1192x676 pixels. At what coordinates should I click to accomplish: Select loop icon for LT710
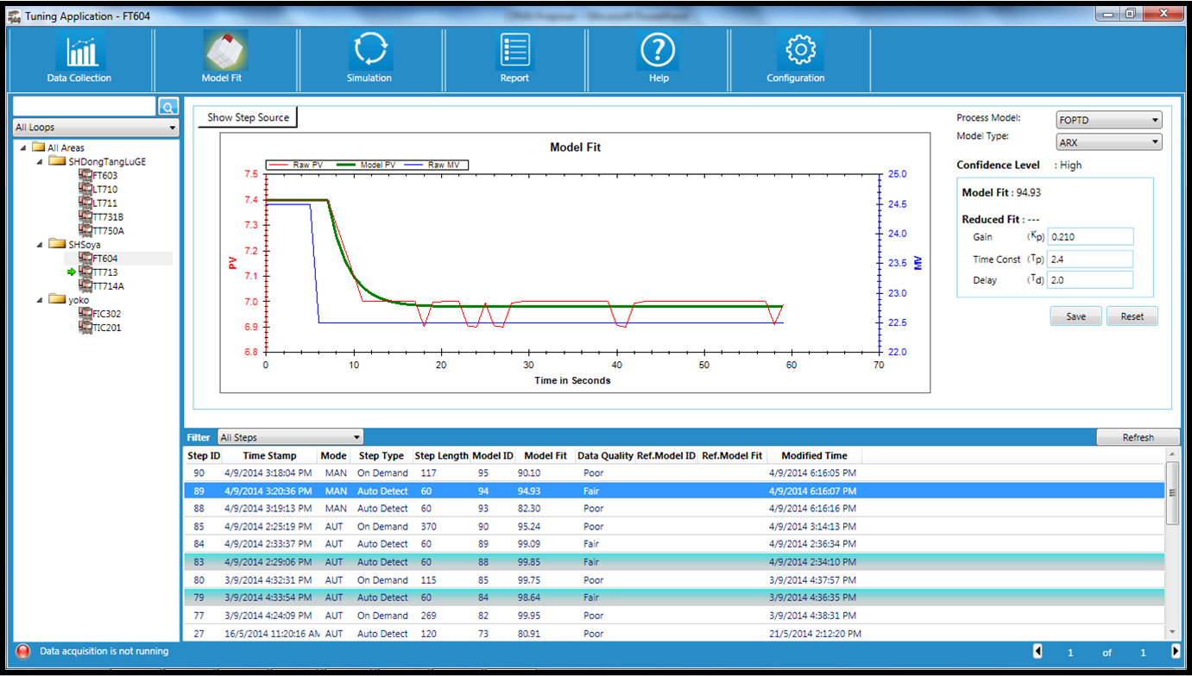tap(85, 189)
